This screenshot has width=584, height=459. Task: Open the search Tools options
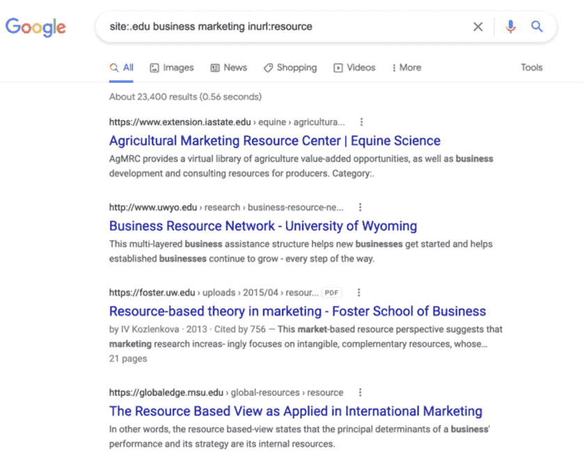coord(532,67)
